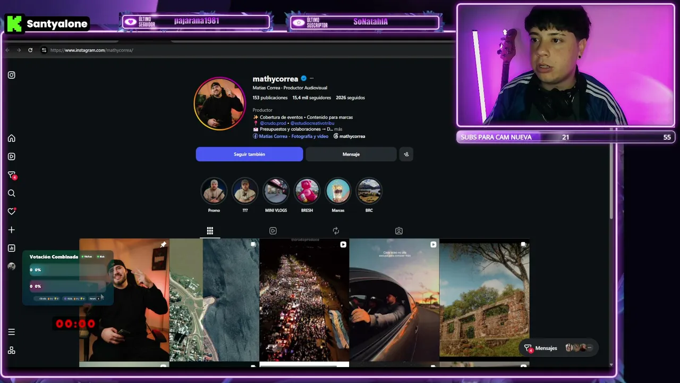Viewport: 680px width, 383px height.
Task: Click the Mensaje button on the profile
Action: pyautogui.click(x=351, y=154)
